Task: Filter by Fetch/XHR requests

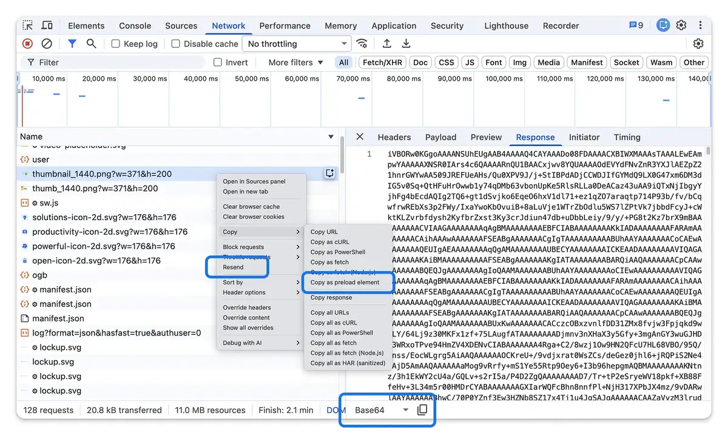Action: [x=382, y=62]
